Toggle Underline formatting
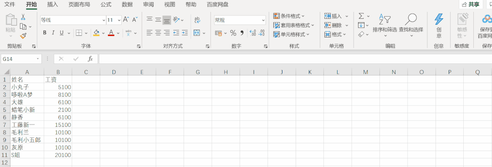The image size is (492, 167). 61,33
